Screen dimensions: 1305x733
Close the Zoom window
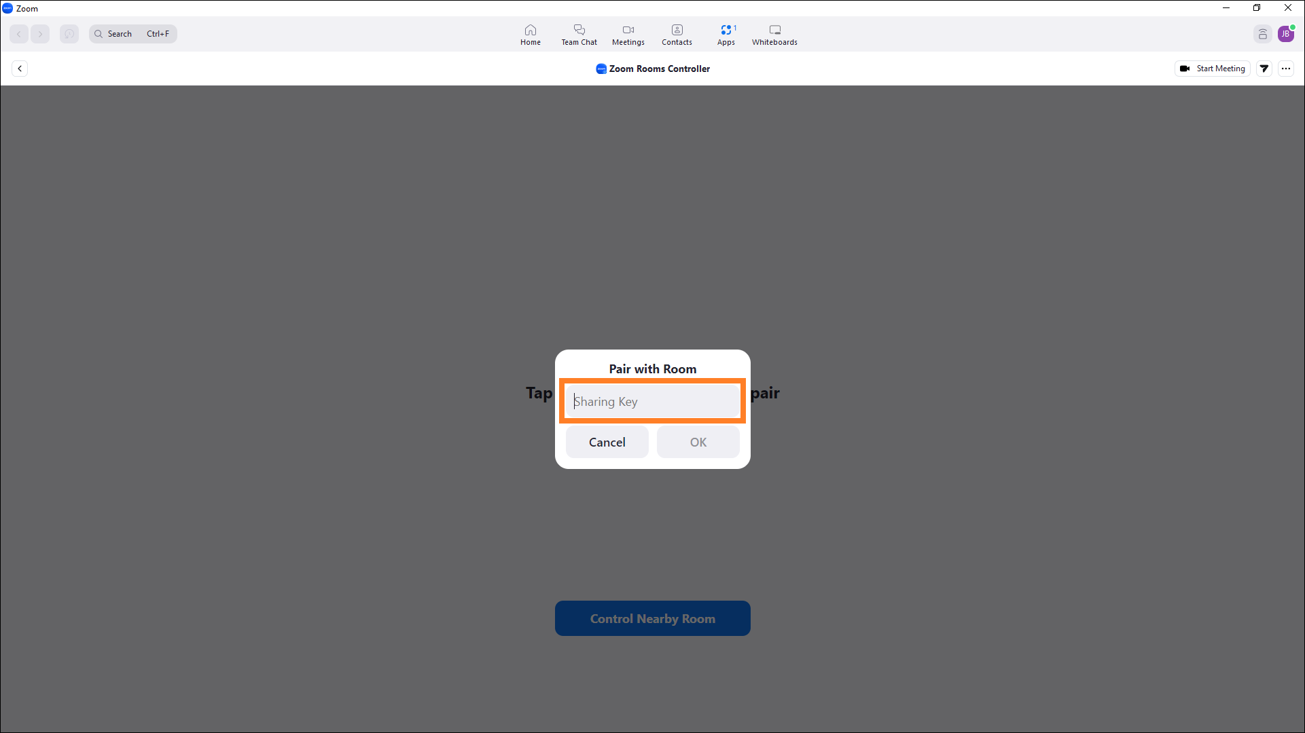(1288, 8)
